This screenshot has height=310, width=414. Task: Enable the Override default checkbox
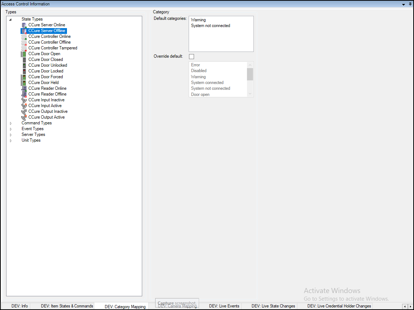pos(191,56)
